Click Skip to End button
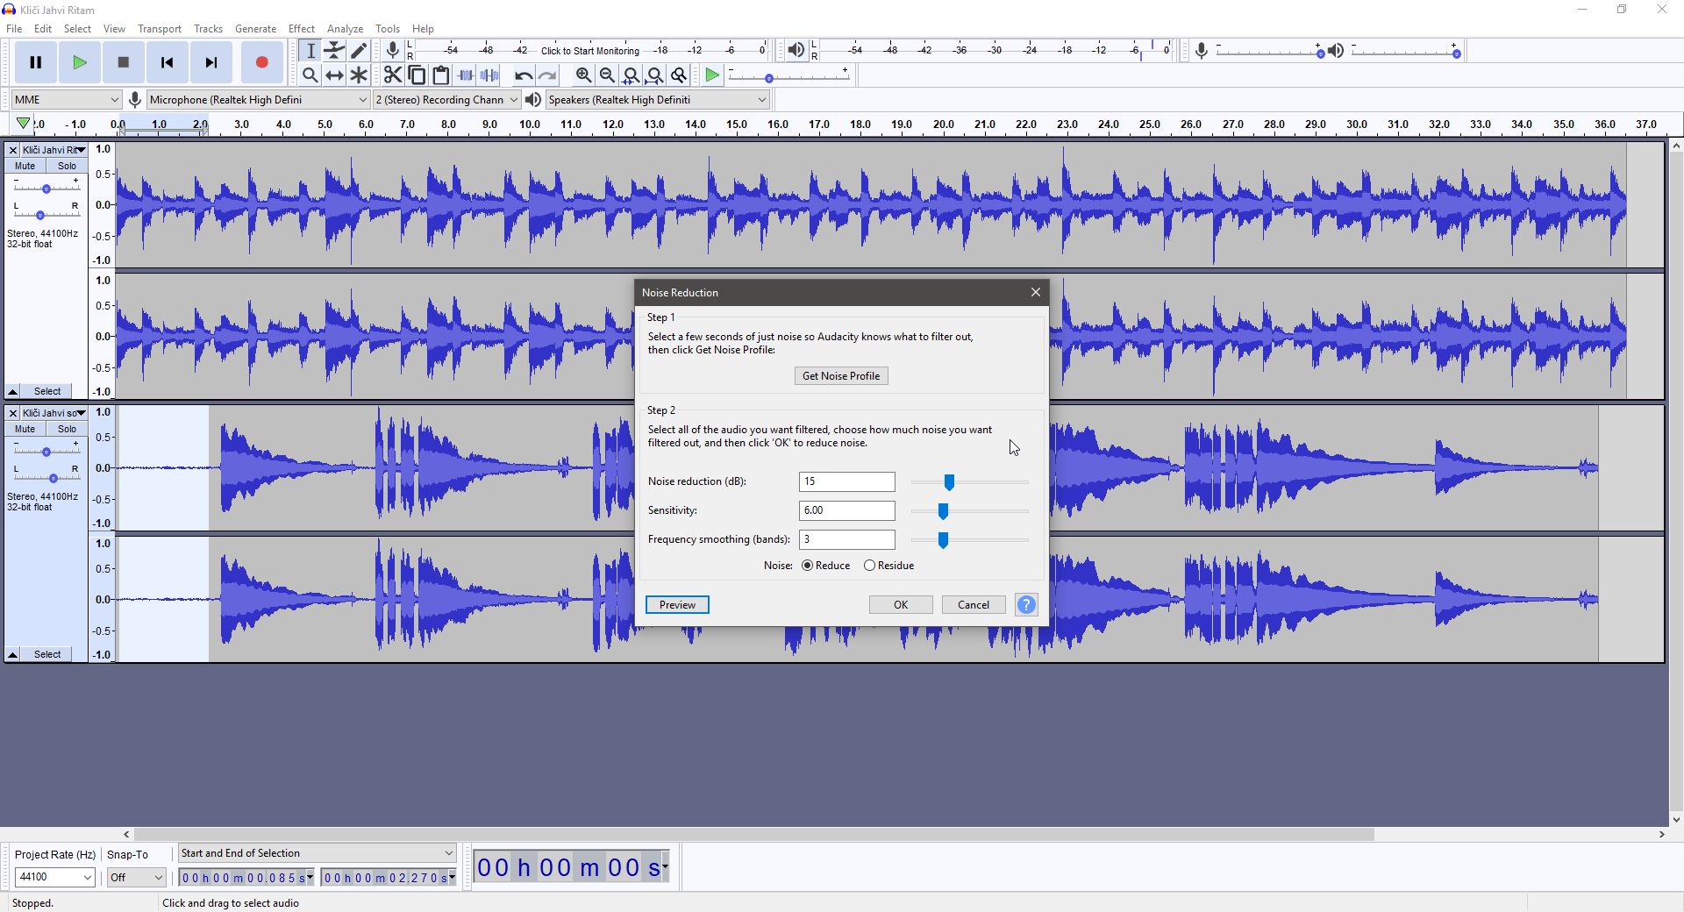This screenshot has width=1684, height=912. pyautogui.click(x=211, y=62)
